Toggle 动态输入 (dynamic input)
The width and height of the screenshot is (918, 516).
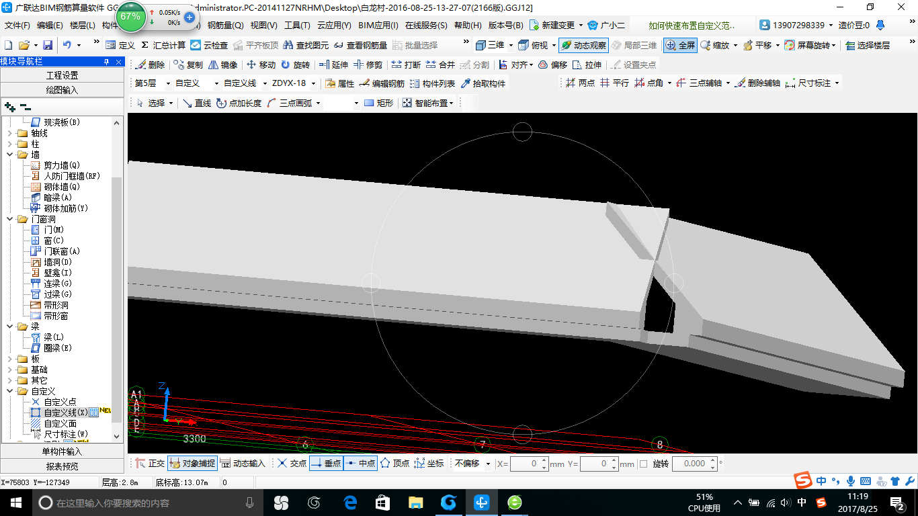point(244,464)
